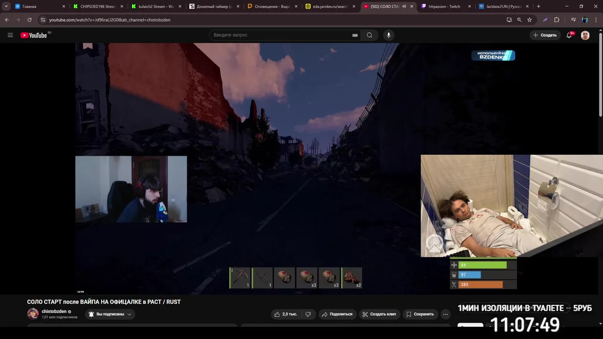Open a new browser tab

click(538, 7)
